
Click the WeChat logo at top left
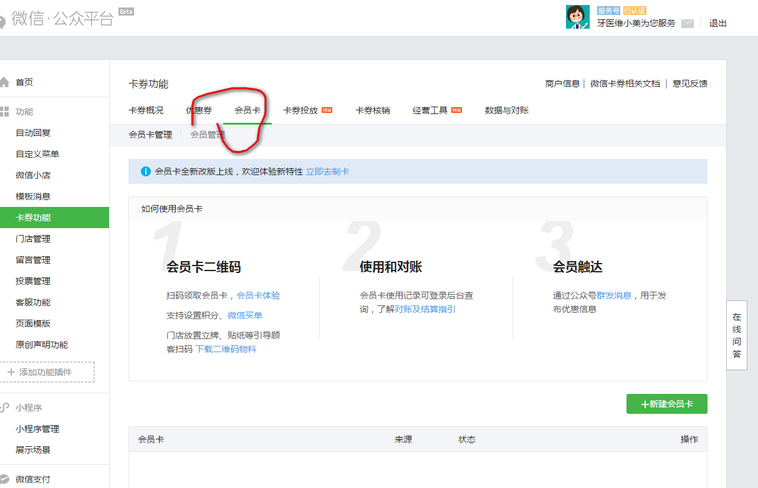[x=2, y=21]
